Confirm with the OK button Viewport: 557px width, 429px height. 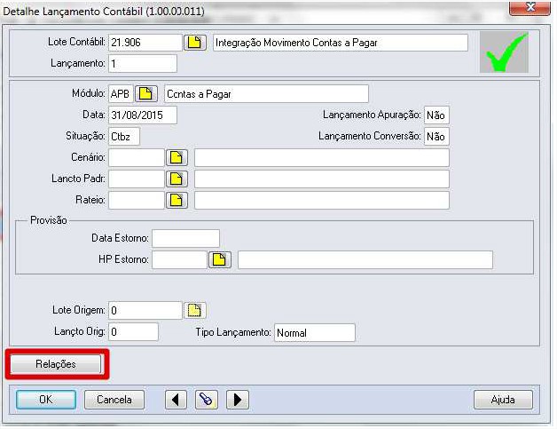[x=46, y=400]
